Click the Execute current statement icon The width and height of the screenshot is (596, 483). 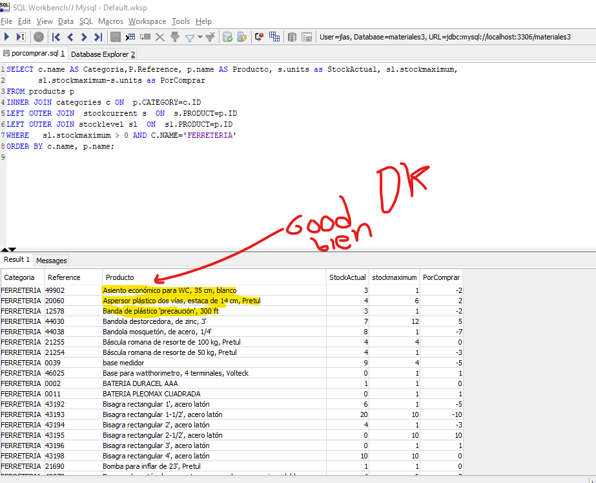click(21, 37)
